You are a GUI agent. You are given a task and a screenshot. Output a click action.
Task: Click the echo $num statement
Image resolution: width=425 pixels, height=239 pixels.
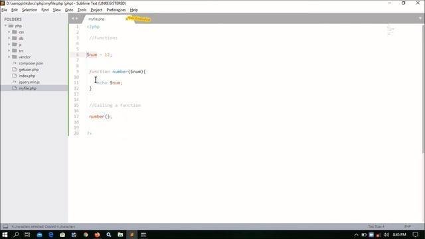click(x=110, y=82)
